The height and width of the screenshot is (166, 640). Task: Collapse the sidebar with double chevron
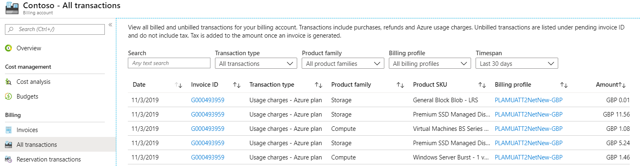pos(110,25)
